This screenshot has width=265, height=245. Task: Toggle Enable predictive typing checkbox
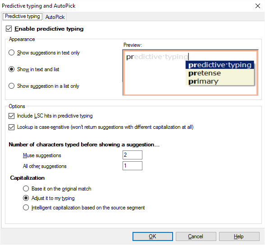point(9,29)
